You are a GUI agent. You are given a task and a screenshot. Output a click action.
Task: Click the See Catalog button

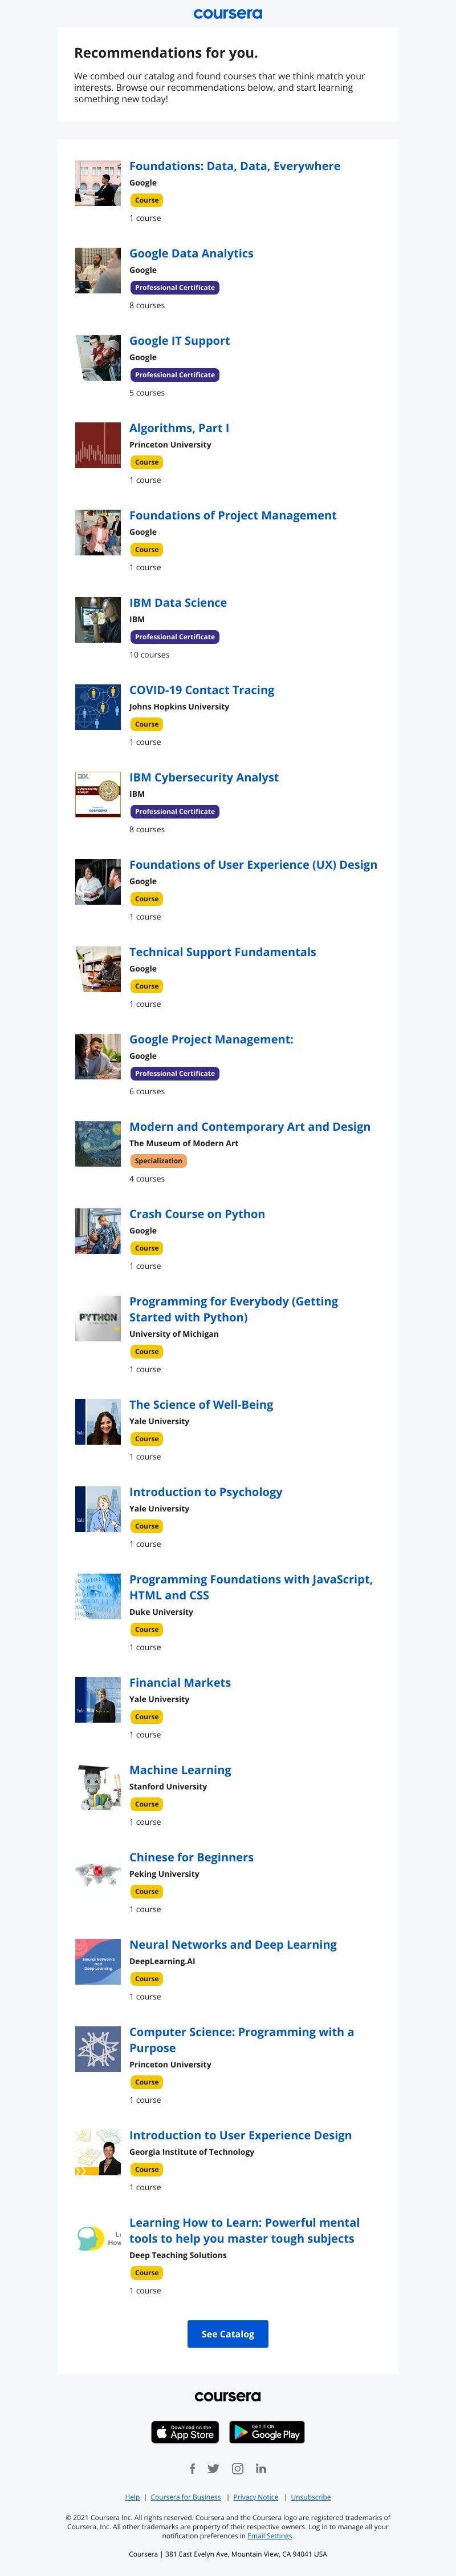[227, 2334]
